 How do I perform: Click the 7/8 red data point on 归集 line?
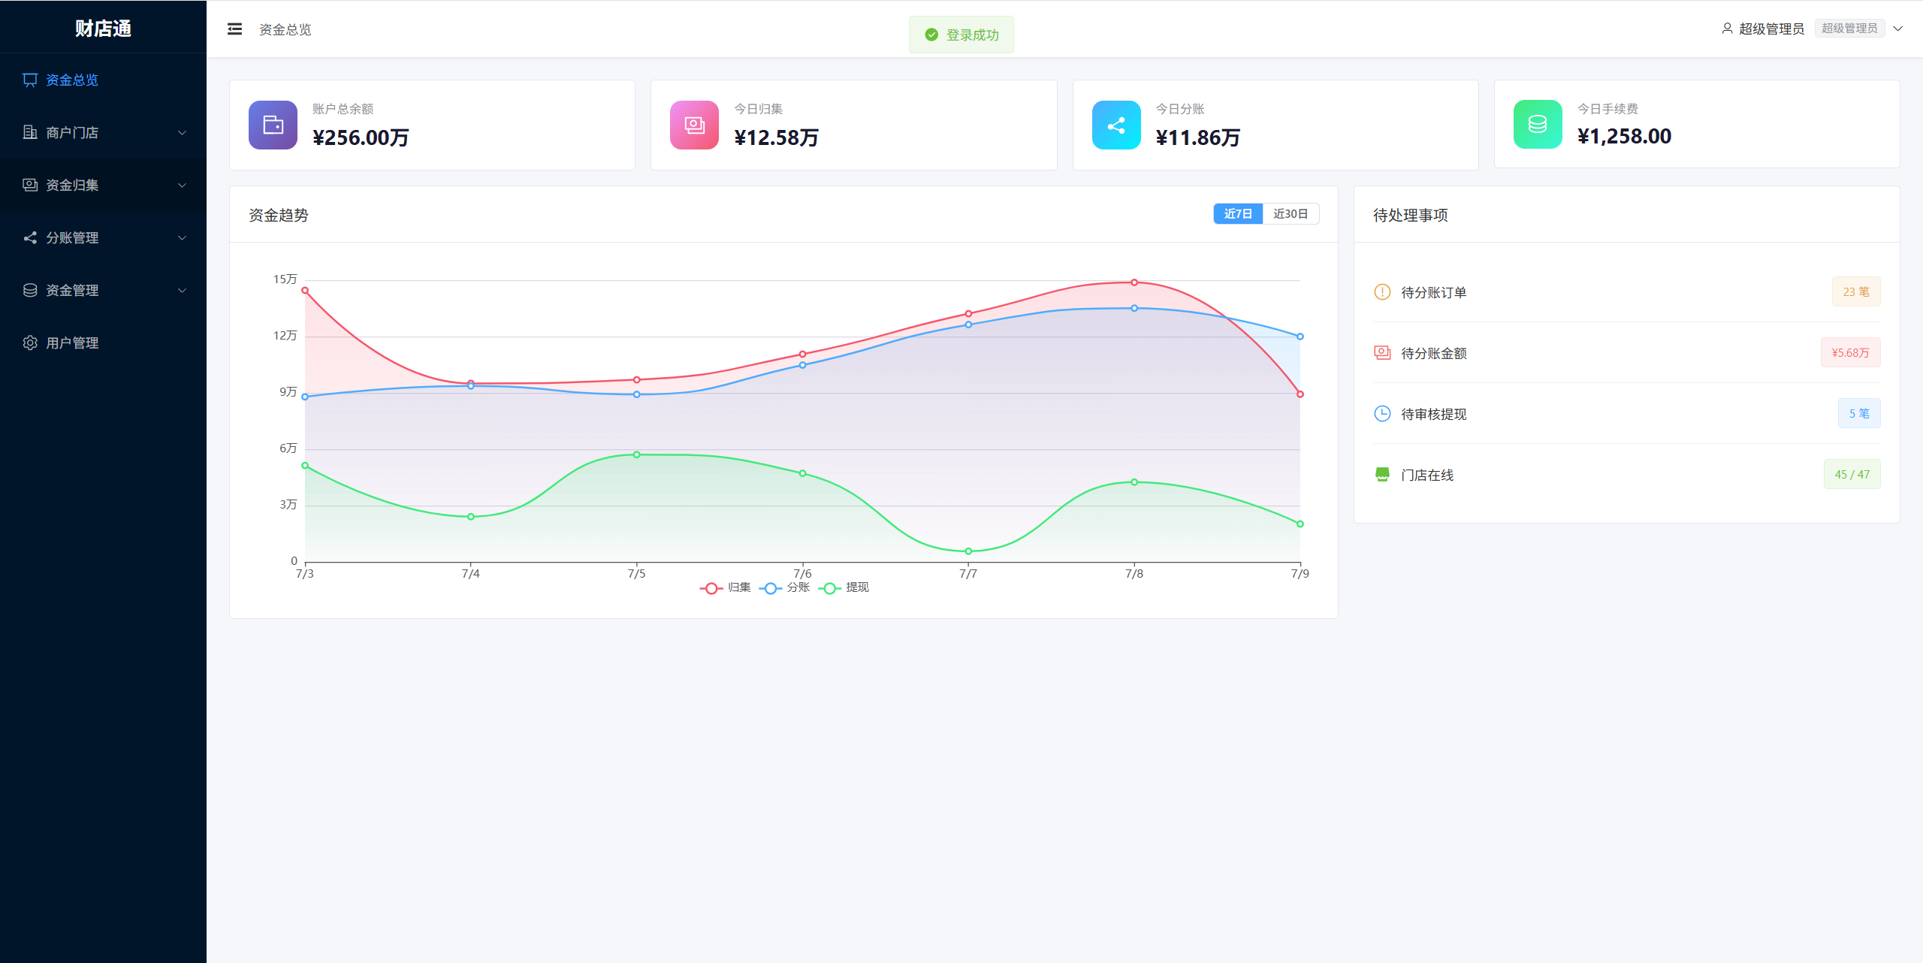pos(1134,282)
